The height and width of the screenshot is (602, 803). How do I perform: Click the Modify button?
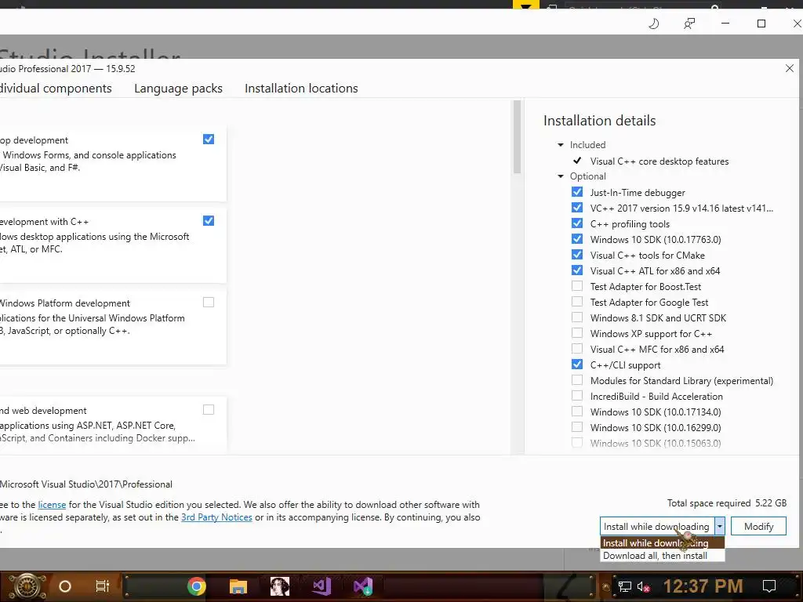pos(758,526)
